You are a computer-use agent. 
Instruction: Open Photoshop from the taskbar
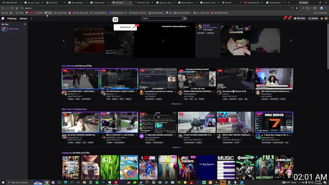[x=103, y=182]
